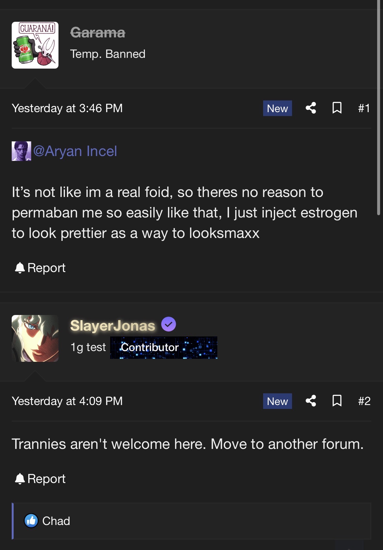Click the Yesterday at 4:09 PM timestamp
This screenshot has width=383, height=550.
pyautogui.click(x=67, y=401)
